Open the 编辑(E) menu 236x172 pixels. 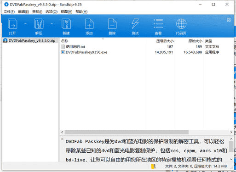point(23,11)
